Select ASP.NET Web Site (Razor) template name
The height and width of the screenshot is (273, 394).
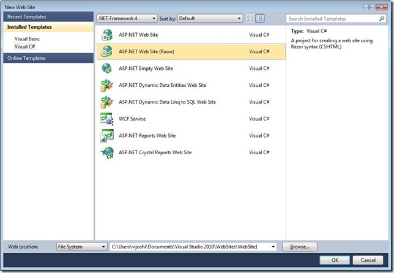[x=146, y=51]
